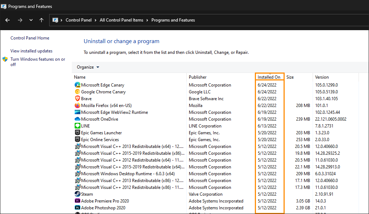Click the Adobe Premiere Pro 2020 icon

coord(78,201)
